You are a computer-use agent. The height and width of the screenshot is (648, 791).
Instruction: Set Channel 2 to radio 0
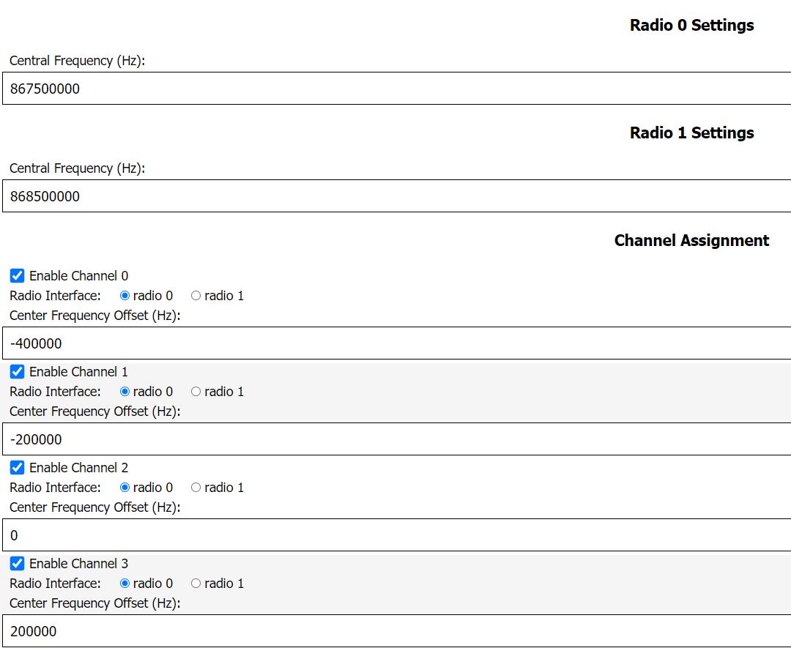(125, 488)
